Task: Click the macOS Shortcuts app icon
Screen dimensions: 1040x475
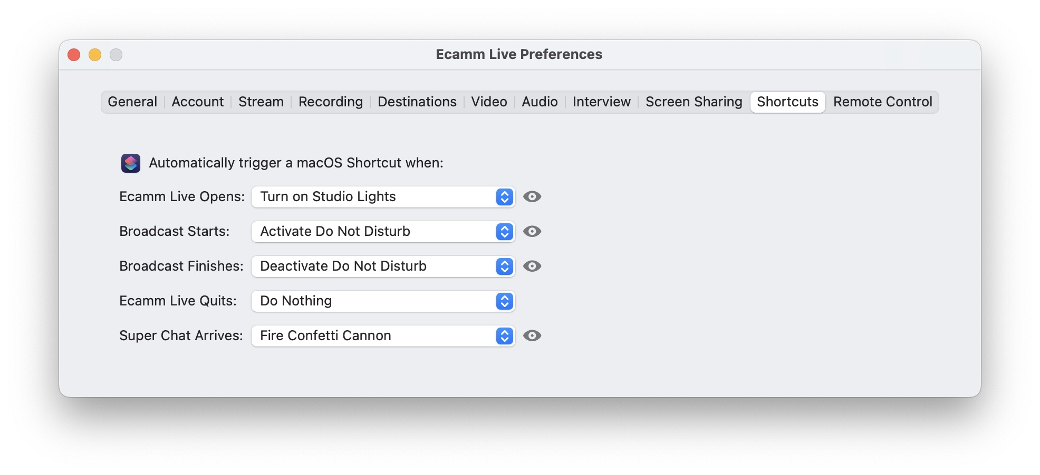Action: tap(131, 163)
